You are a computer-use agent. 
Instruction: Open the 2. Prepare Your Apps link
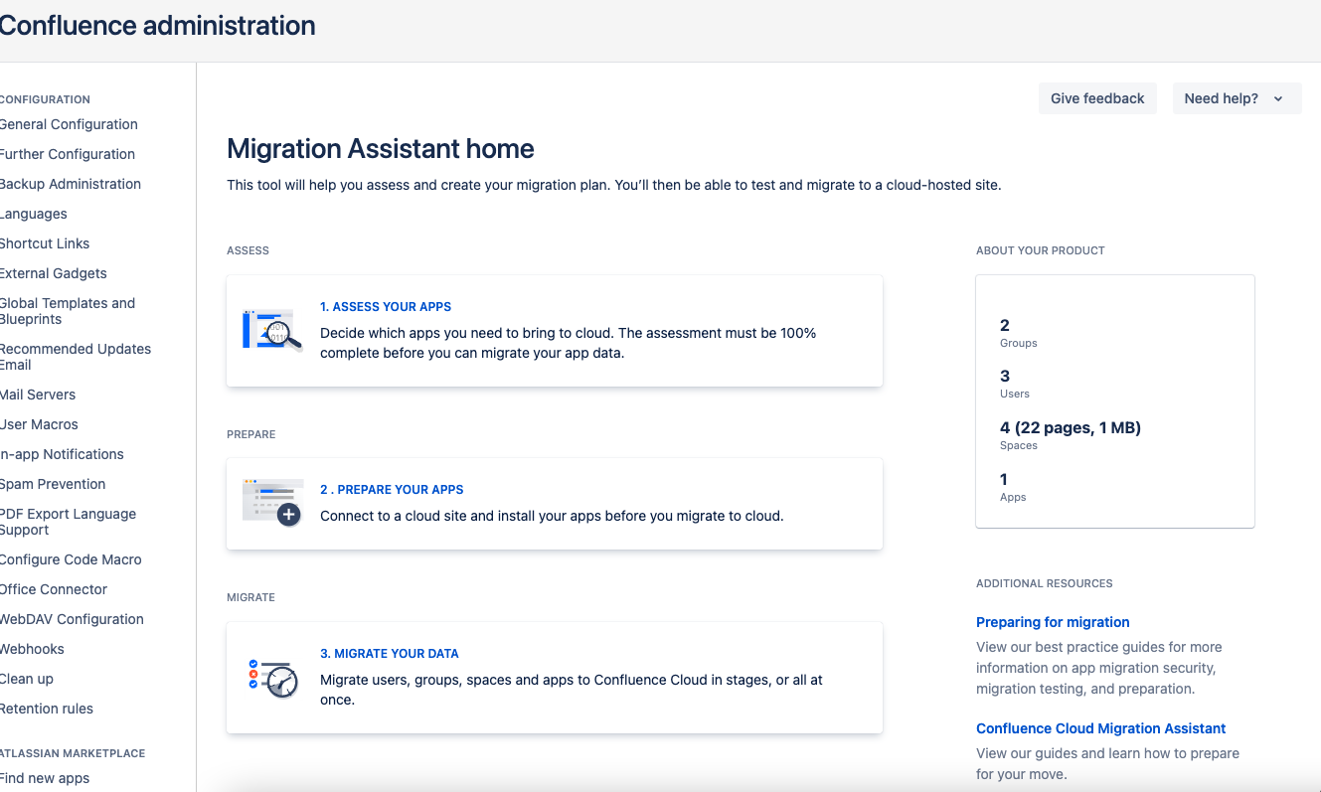pyautogui.click(x=392, y=490)
